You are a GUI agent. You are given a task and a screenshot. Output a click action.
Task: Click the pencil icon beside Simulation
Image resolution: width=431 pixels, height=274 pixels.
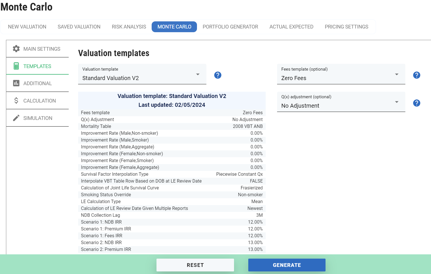click(x=16, y=118)
